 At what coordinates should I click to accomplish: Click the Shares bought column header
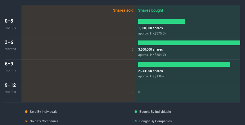click(x=151, y=10)
